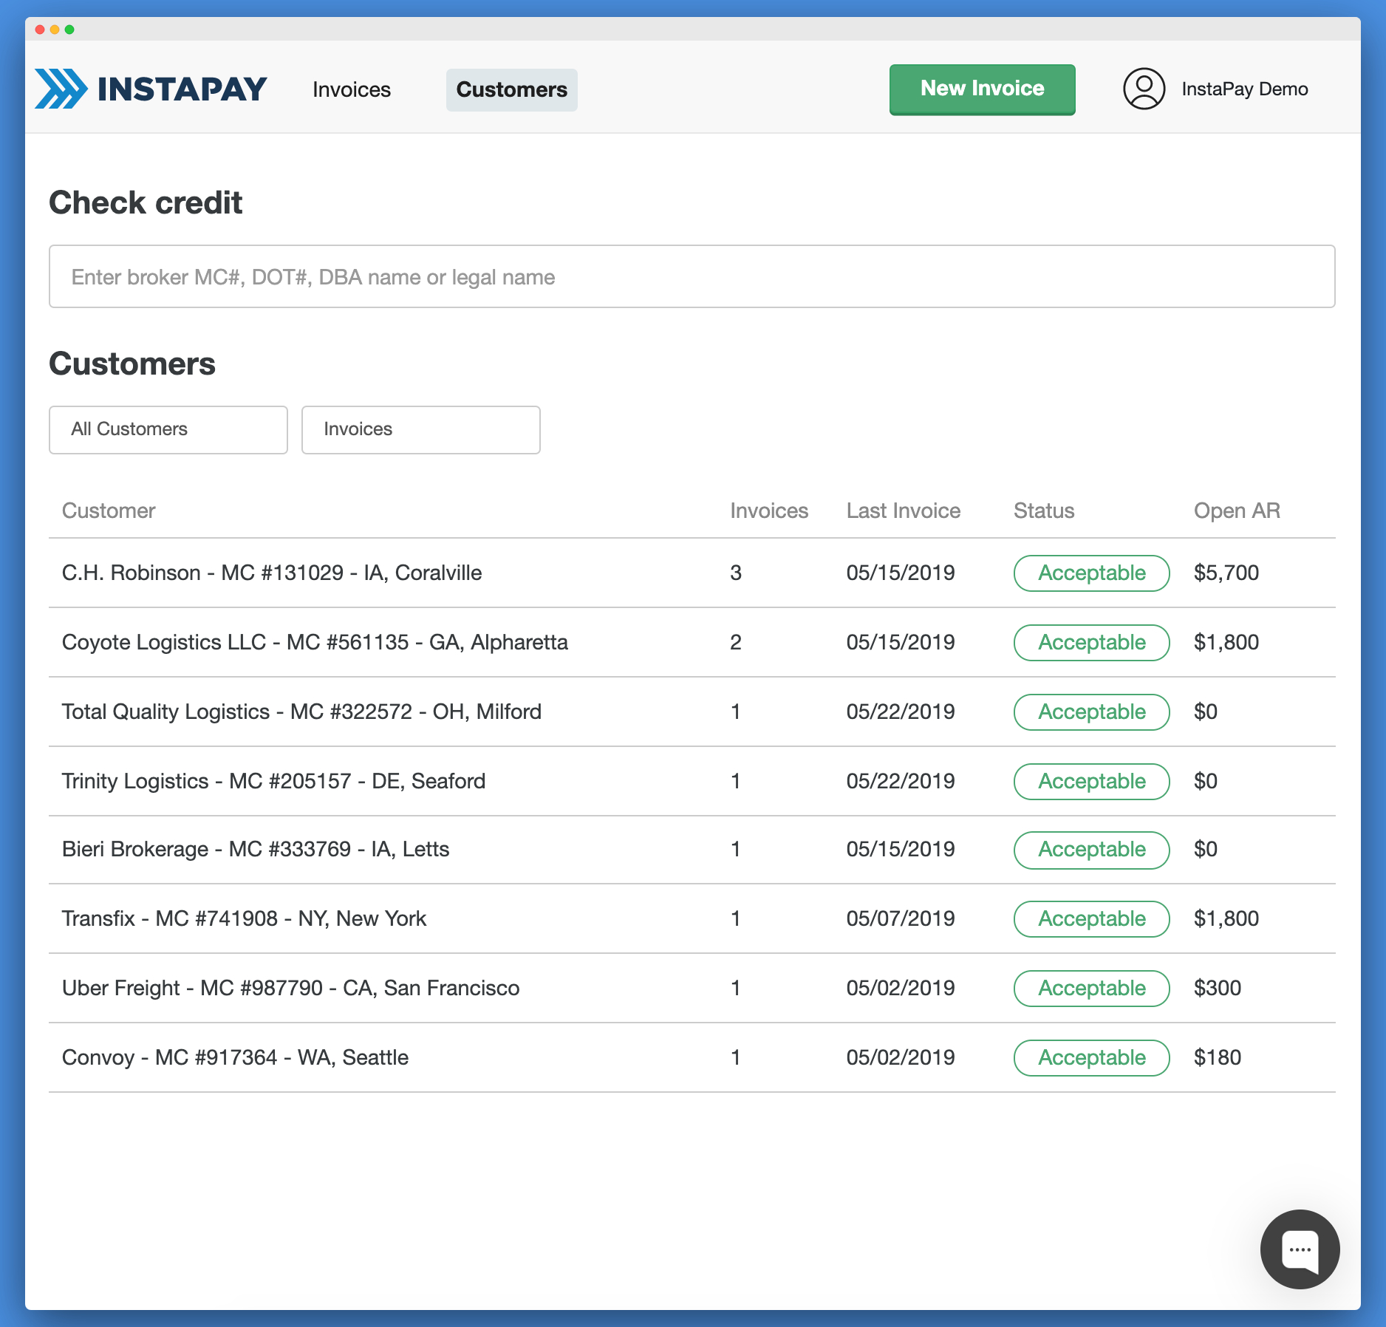1386x1327 pixels.
Task: Open Transfix customer row
Action: click(692, 918)
